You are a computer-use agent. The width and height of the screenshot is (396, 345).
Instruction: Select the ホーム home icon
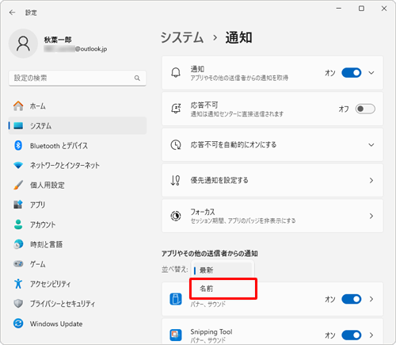point(18,105)
